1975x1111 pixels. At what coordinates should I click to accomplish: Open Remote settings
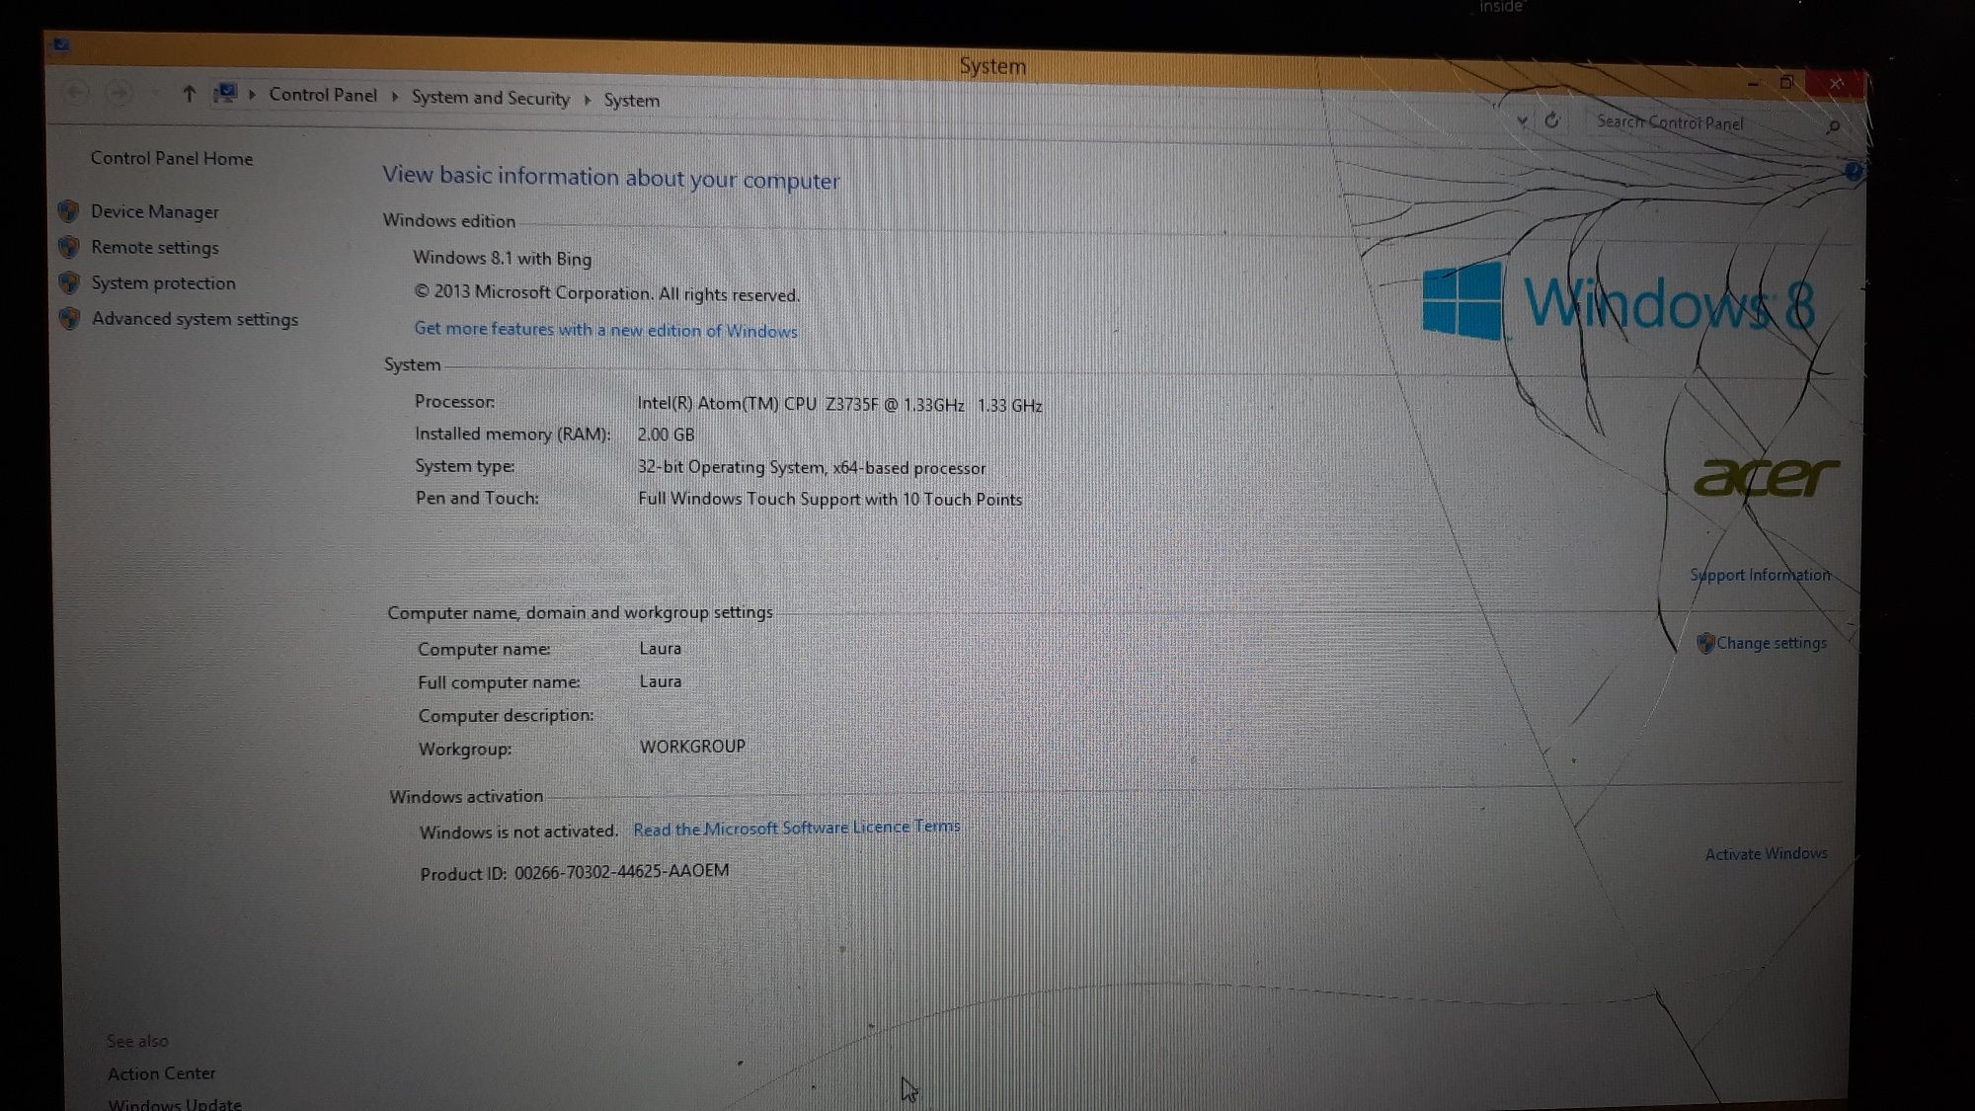[x=155, y=247]
